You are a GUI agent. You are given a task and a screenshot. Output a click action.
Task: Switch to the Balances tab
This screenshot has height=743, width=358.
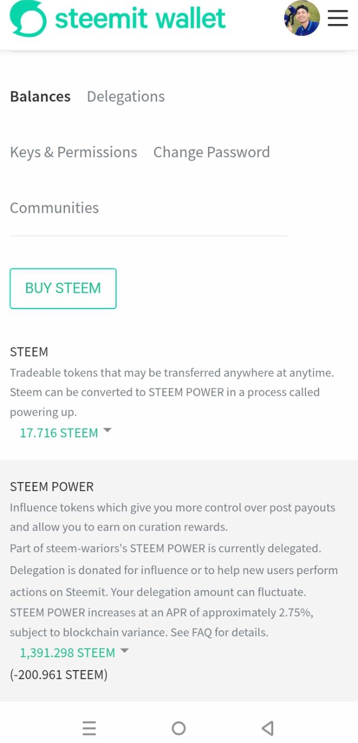click(40, 97)
